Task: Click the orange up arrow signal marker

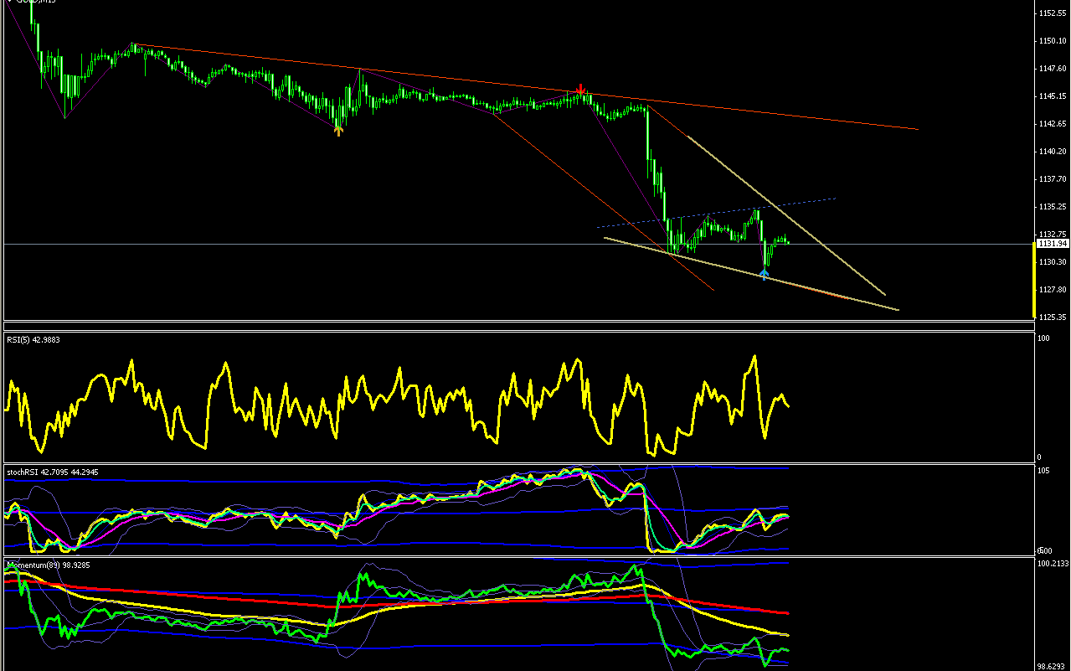Action: point(338,129)
